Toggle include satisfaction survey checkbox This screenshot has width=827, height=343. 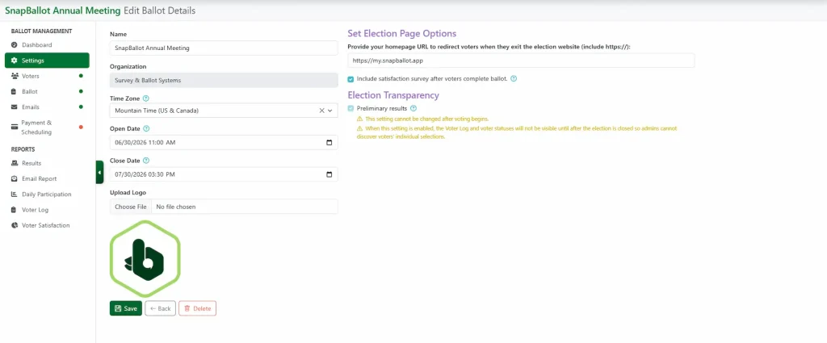pos(351,79)
